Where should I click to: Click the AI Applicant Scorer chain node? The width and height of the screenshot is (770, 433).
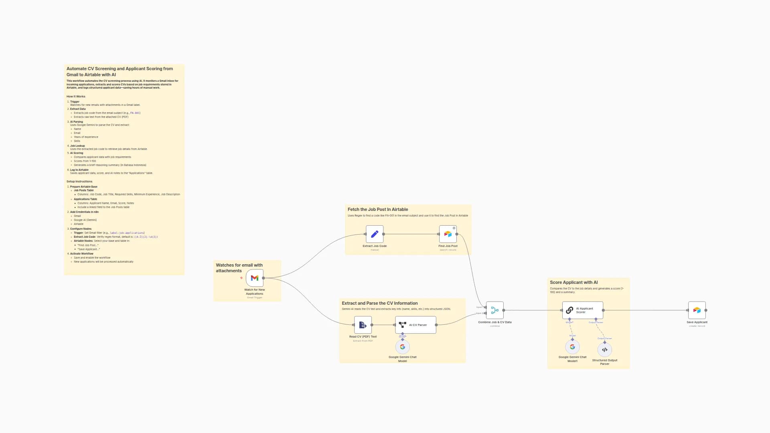pos(582,310)
